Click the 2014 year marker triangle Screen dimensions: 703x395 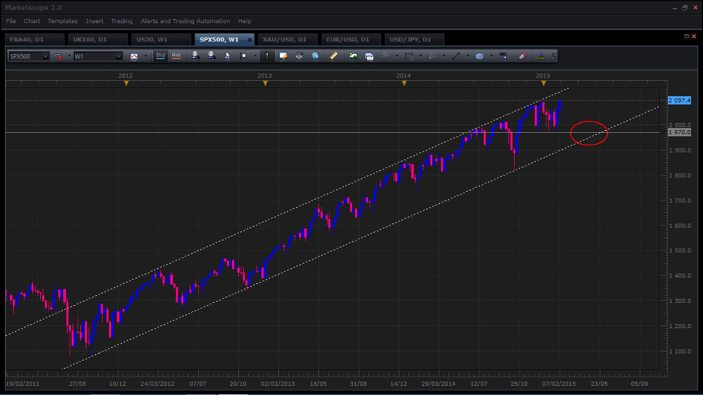point(404,84)
